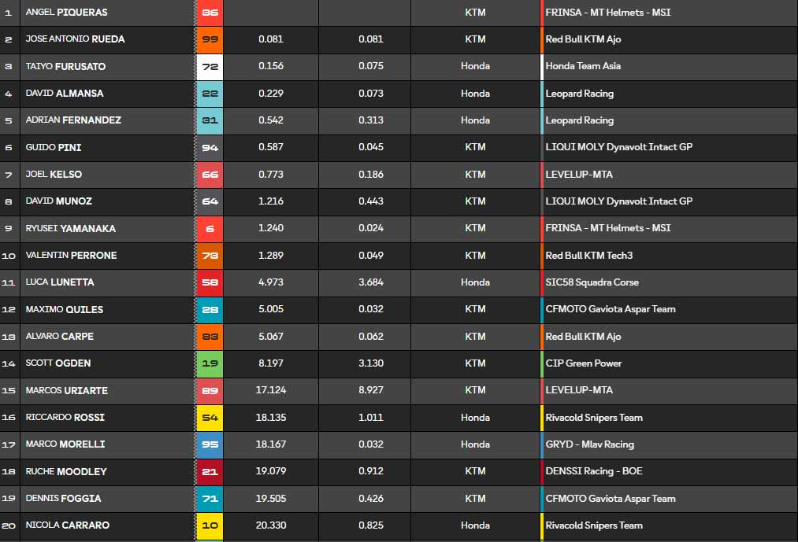Open the Honda Team Asia team name
798x542 pixels.
(583, 66)
